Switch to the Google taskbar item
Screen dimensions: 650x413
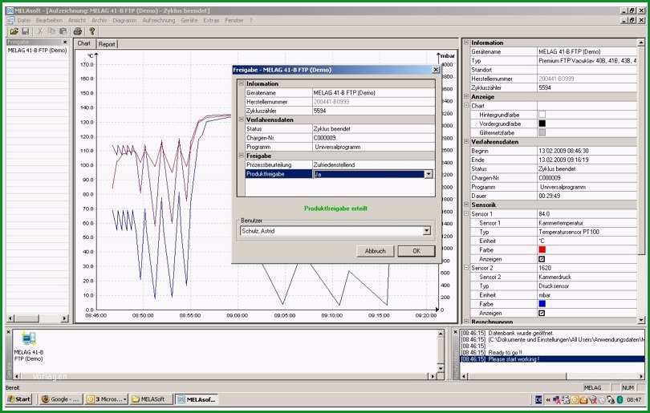click(60, 399)
